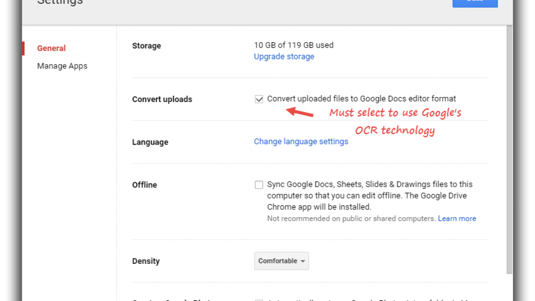Check the Google Photos folder option at bottom

pos(259,300)
